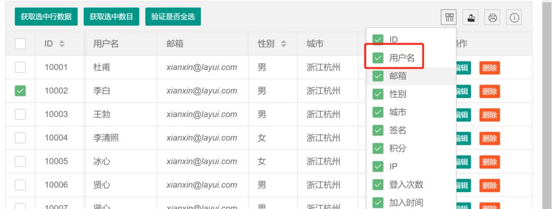Click email cell in row 10002
Screen dimensions: 552x209
point(202,91)
